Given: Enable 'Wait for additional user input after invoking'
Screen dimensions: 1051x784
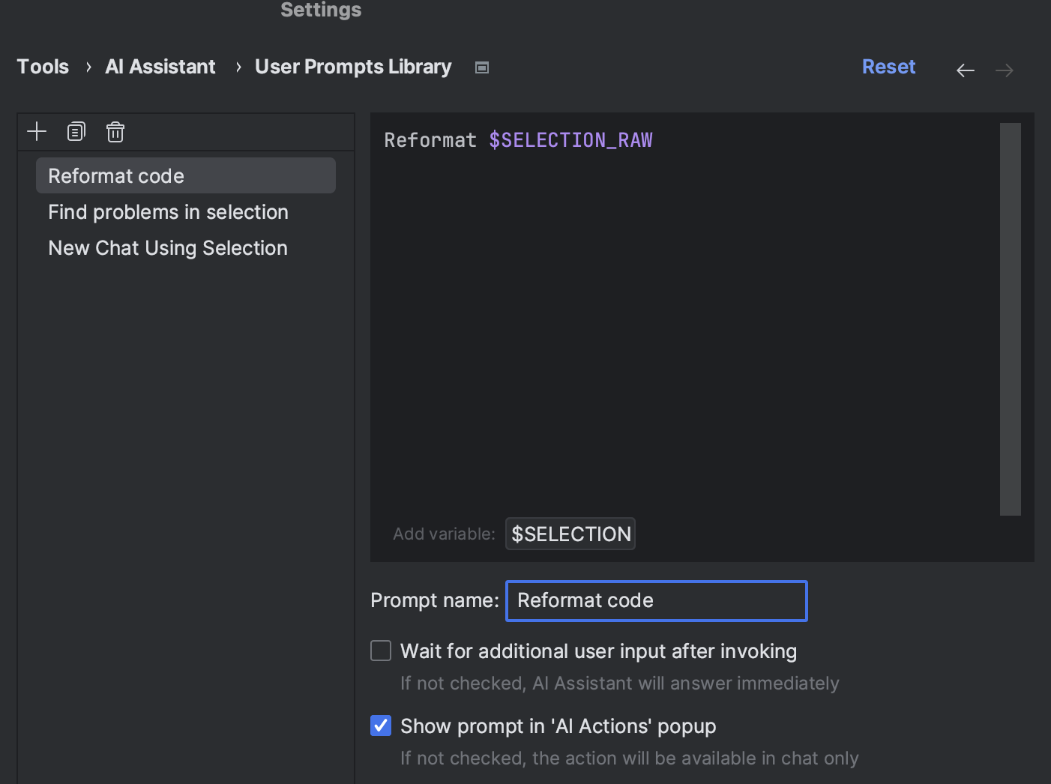Looking at the screenshot, I should click(381, 651).
